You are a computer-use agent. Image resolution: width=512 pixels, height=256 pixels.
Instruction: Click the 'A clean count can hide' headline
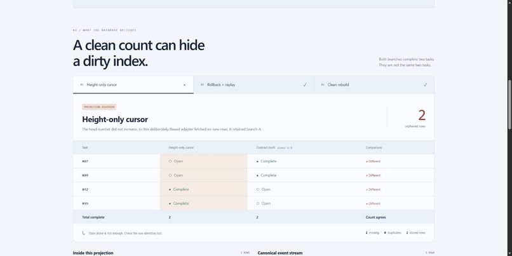tap(138, 45)
